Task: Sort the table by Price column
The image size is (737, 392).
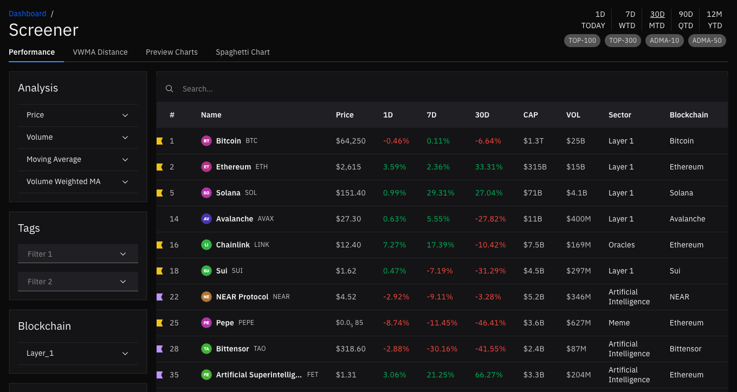Action: 345,115
